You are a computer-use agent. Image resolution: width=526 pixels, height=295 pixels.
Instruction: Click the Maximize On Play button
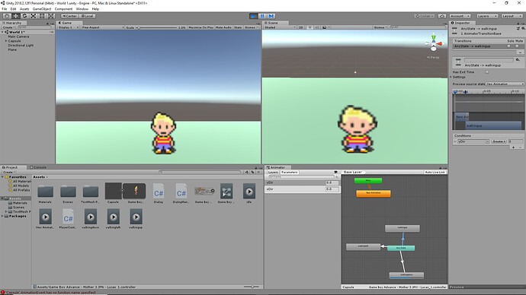pos(201,27)
